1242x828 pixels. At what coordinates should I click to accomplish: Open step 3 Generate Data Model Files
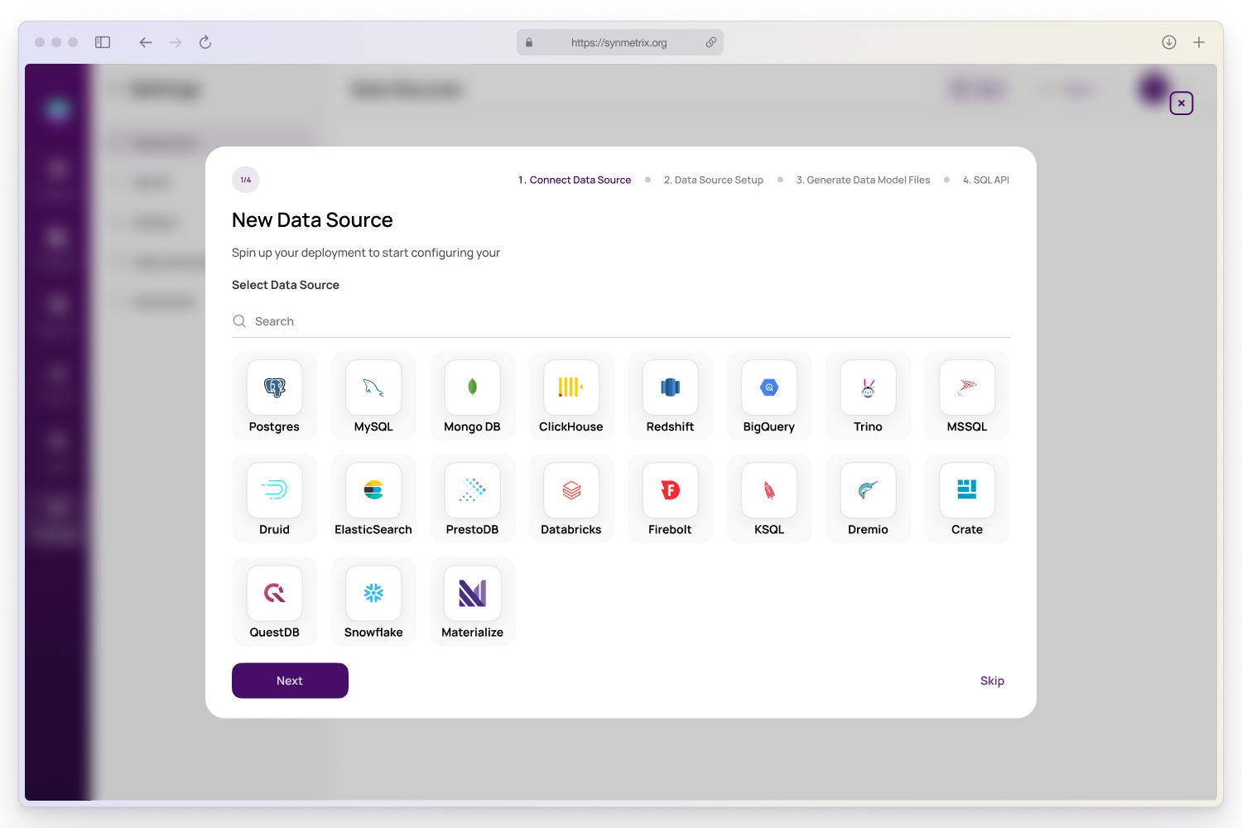pos(863,180)
